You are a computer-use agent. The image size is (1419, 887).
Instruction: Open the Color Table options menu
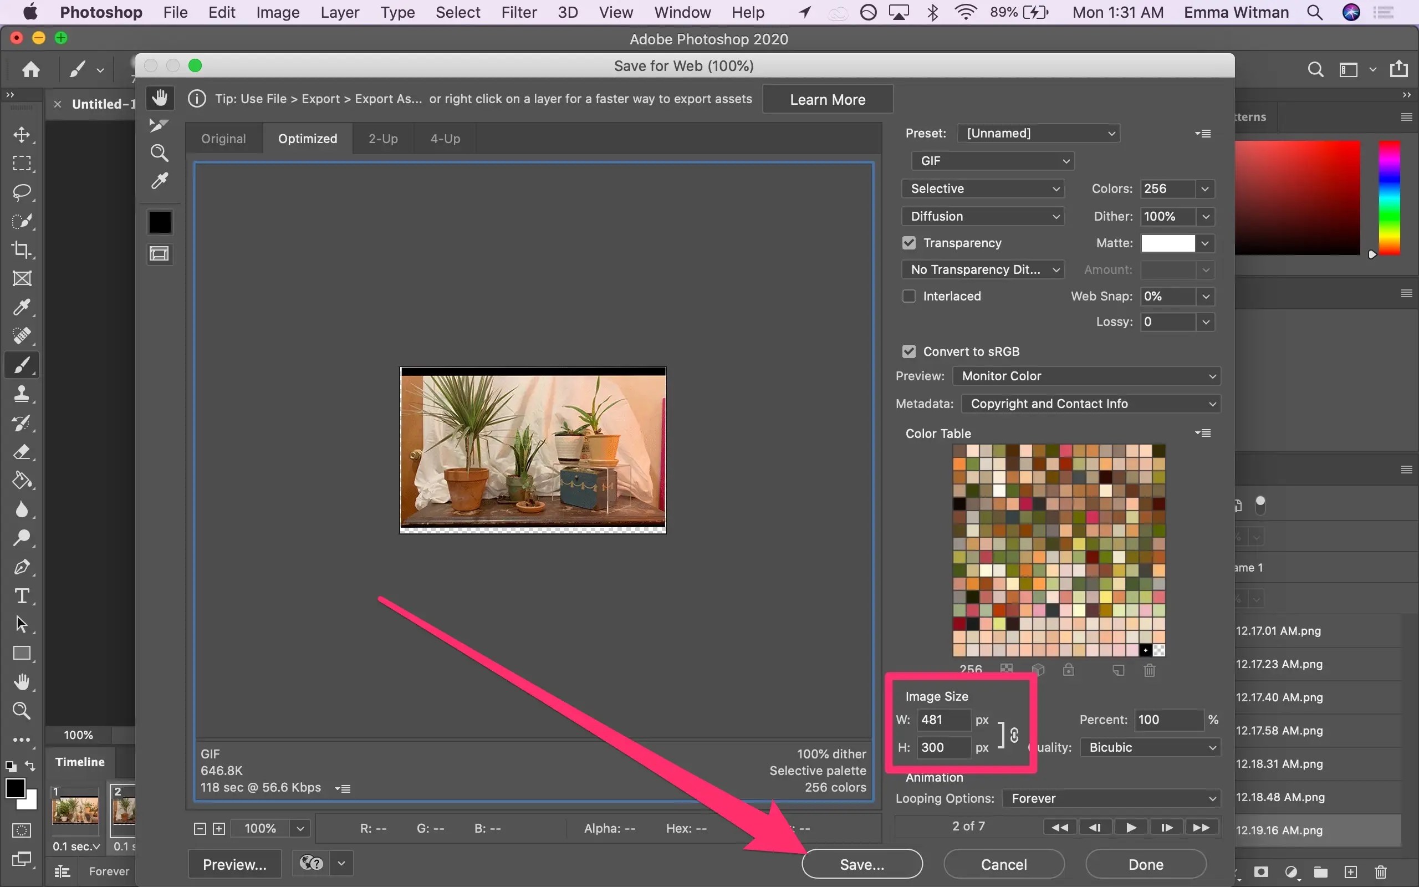pos(1203,433)
